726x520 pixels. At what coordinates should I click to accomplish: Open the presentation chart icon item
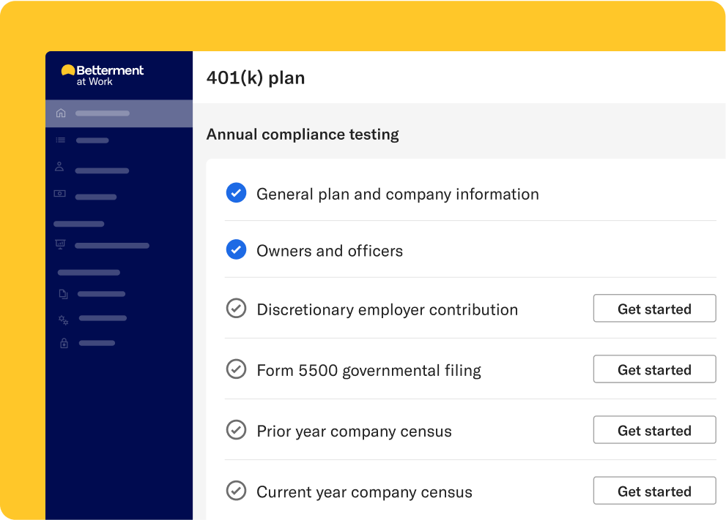coord(61,245)
